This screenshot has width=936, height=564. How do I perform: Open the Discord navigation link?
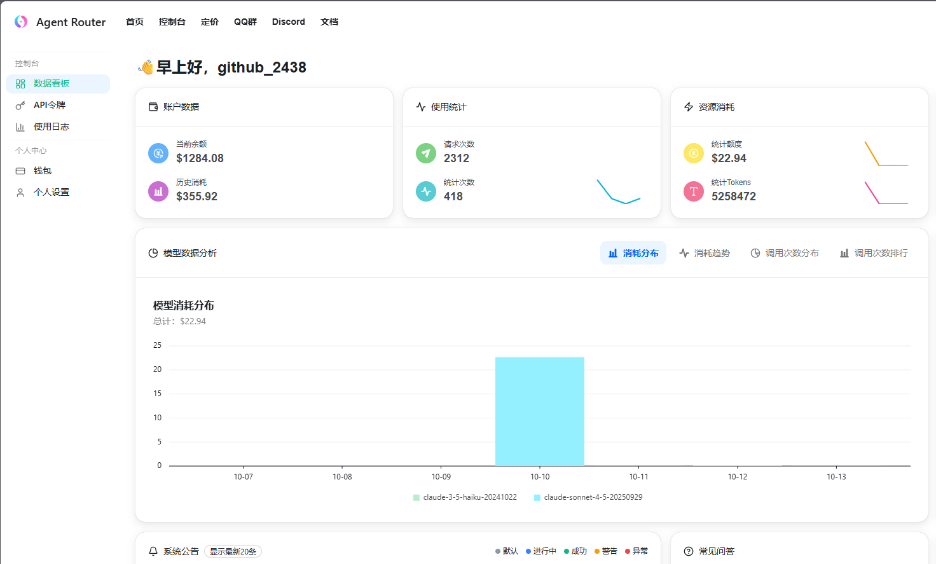coord(289,22)
